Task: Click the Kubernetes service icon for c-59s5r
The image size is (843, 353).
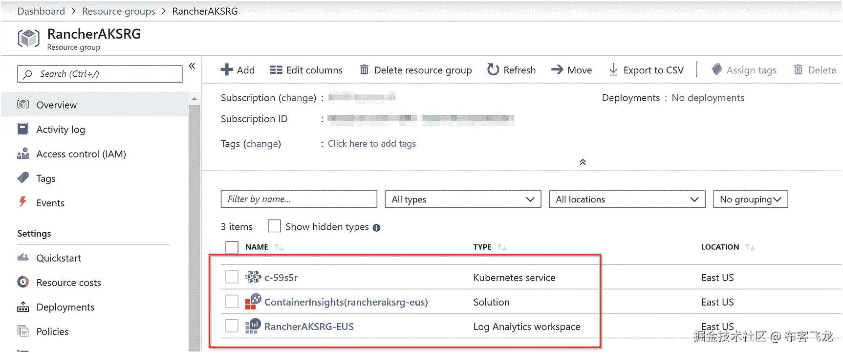Action: [253, 277]
